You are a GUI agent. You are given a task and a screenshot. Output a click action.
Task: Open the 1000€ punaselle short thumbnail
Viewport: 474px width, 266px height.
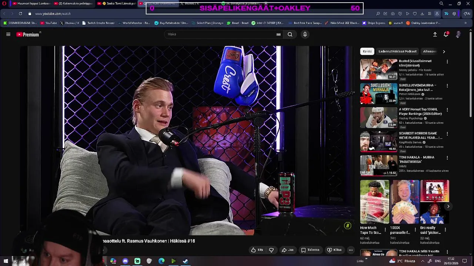405,202
